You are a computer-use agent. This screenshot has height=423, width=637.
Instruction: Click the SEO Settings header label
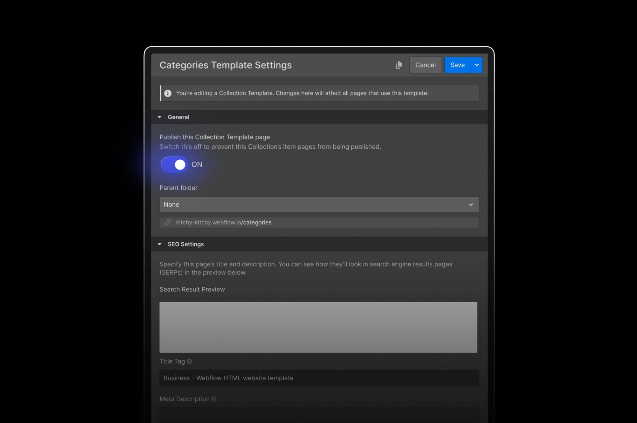(x=186, y=244)
